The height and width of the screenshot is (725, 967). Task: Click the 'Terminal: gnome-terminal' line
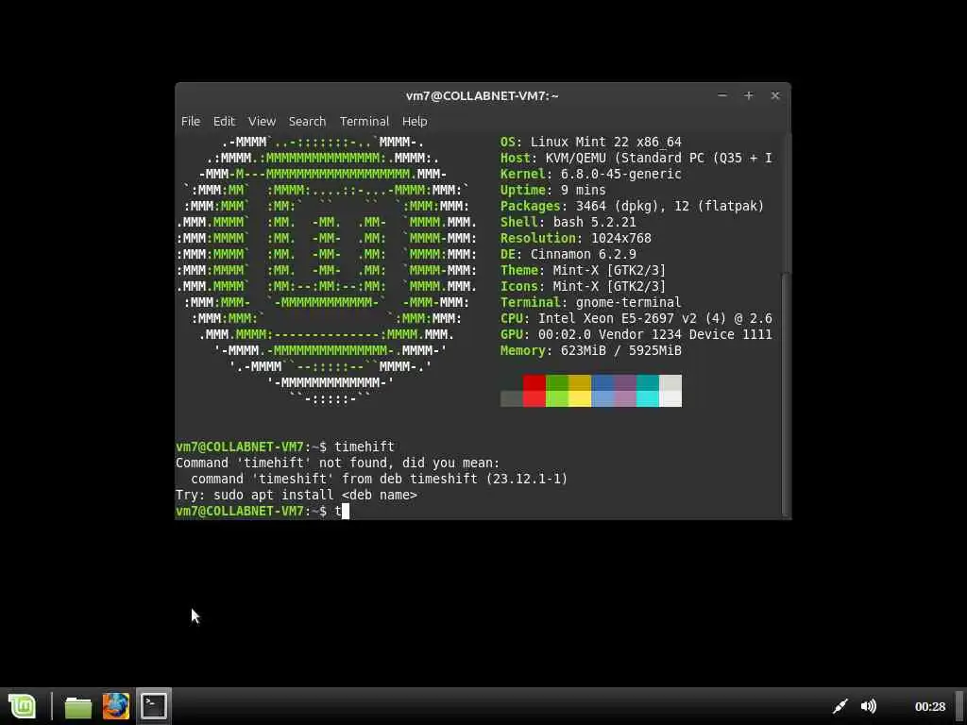[591, 302]
